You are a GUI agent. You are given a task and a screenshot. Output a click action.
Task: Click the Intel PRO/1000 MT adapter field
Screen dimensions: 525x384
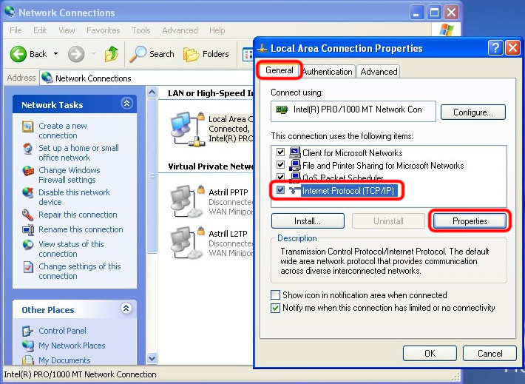pyautogui.click(x=353, y=110)
